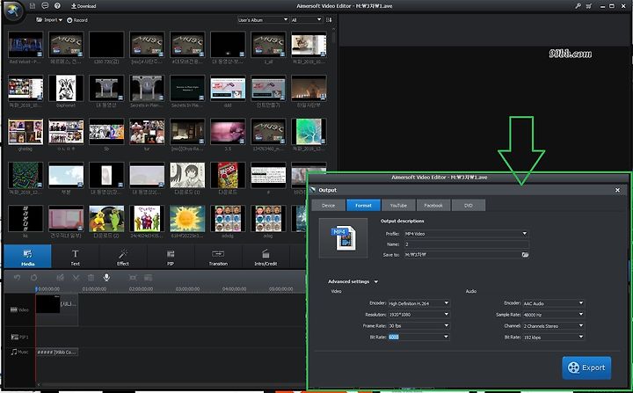Click the browse folder icon beside Save to
The width and height of the screenshot is (633, 393).
pyautogui.click(x=525, y=255)
